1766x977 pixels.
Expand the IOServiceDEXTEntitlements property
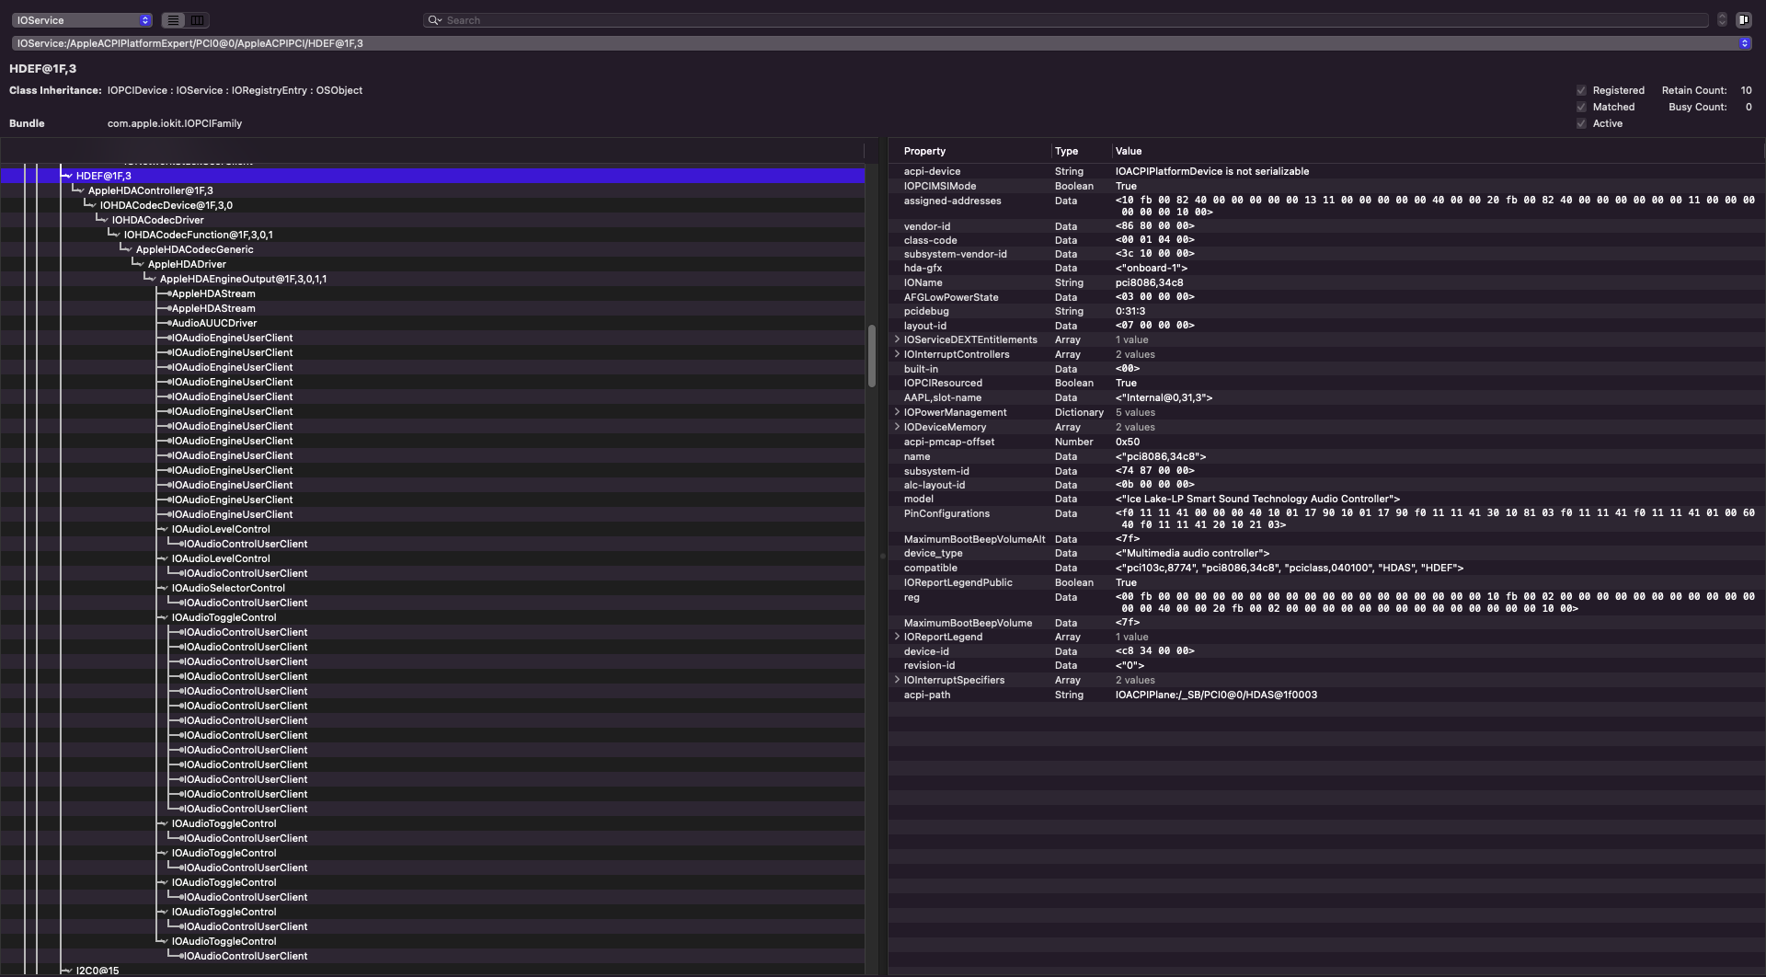897,339
